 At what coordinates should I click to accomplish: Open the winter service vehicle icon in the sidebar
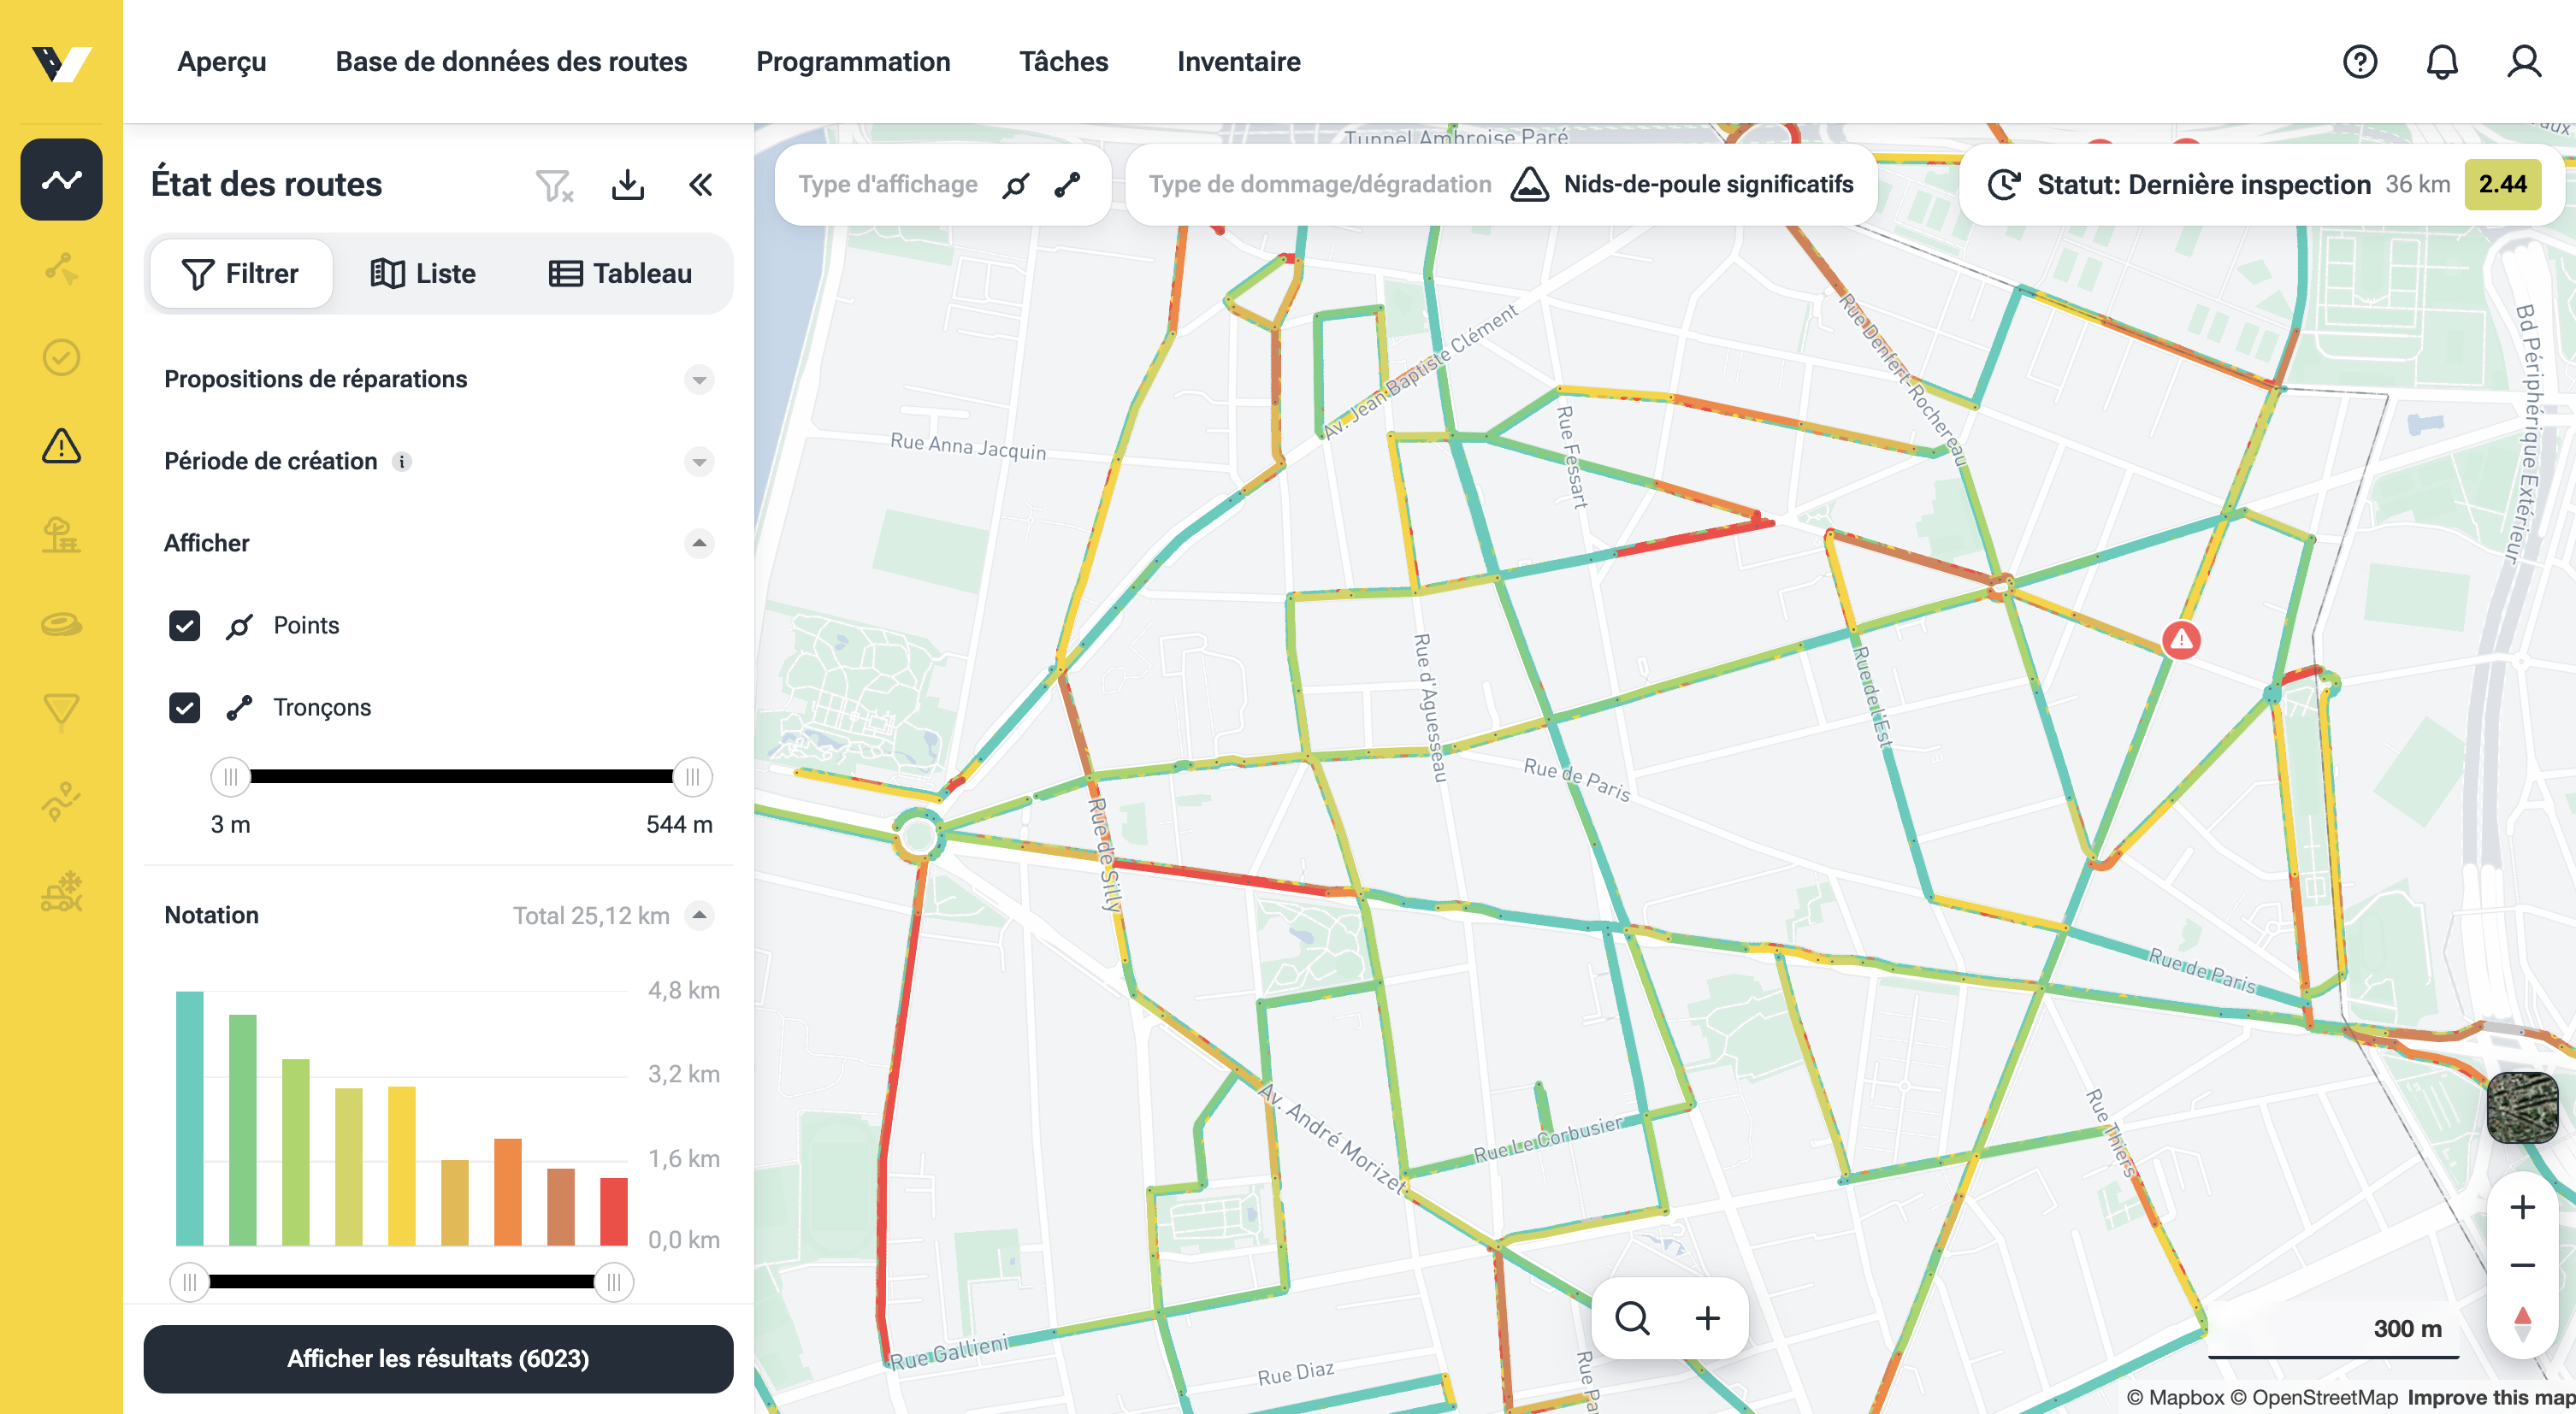pos(61,889)
